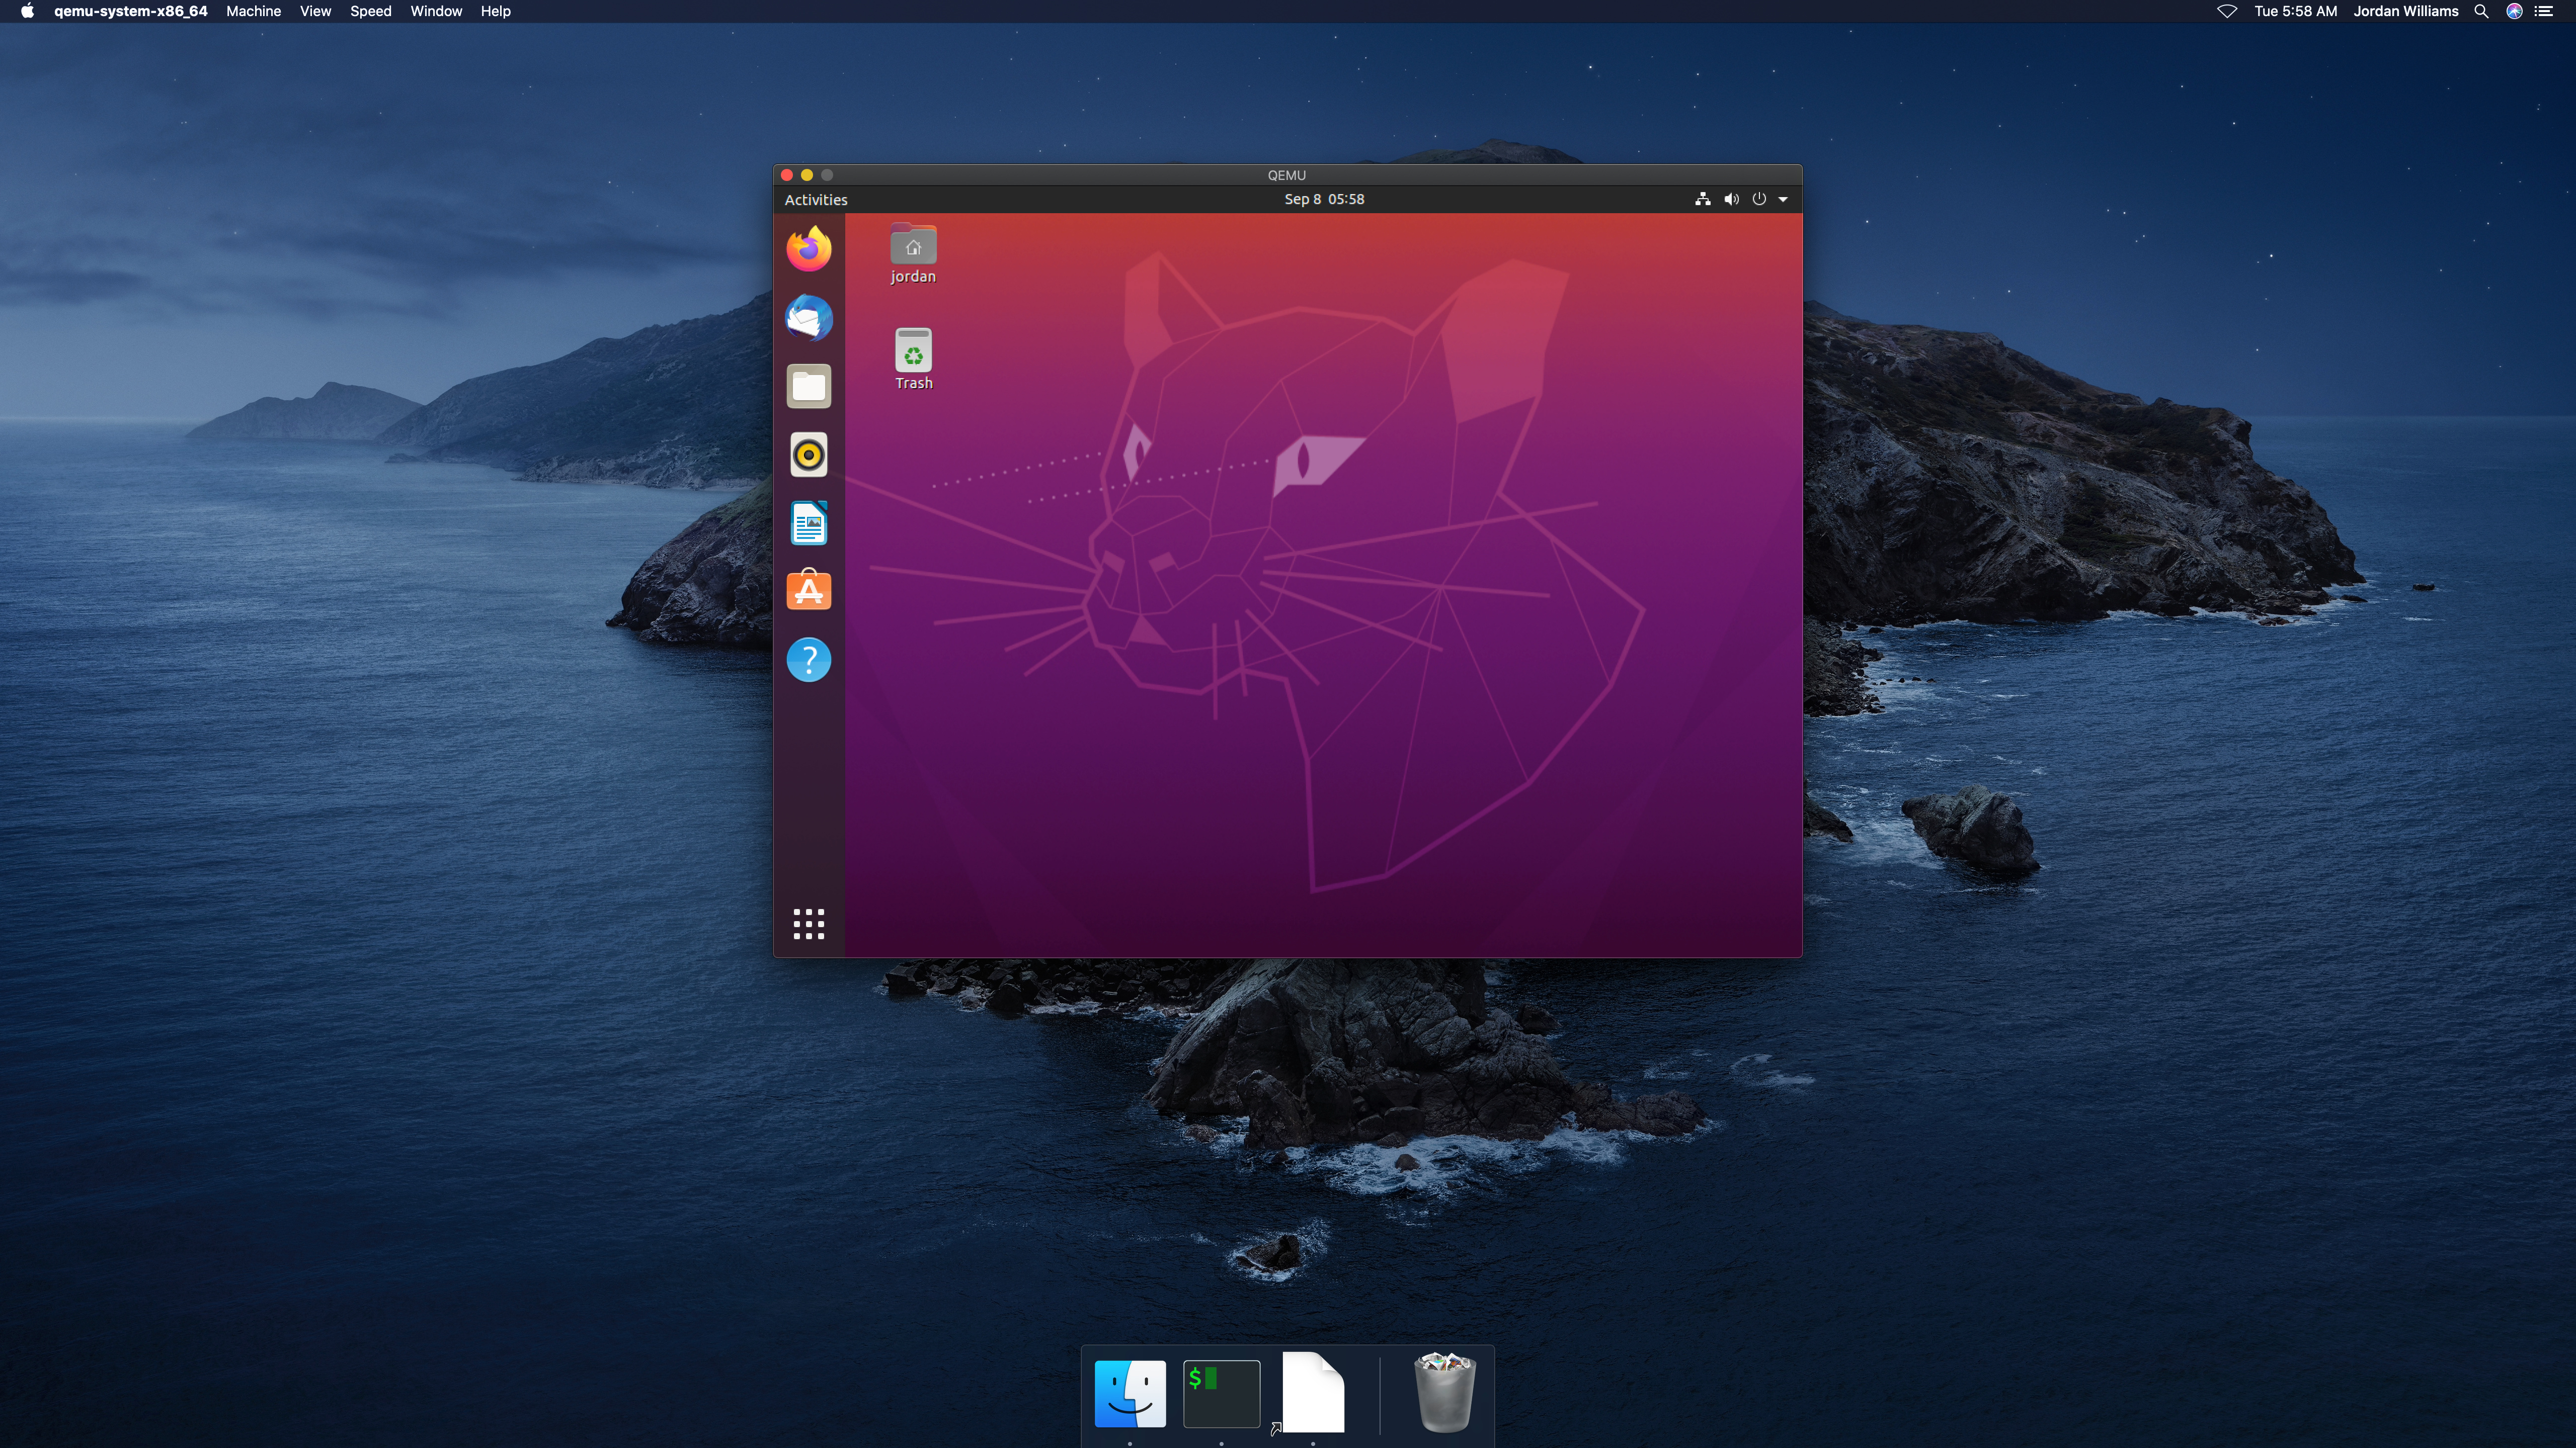Viewport: 2576px width, 1448px height.
Task: Toggle Ubuntu Activities overview
Action: [x=816, y=198]
